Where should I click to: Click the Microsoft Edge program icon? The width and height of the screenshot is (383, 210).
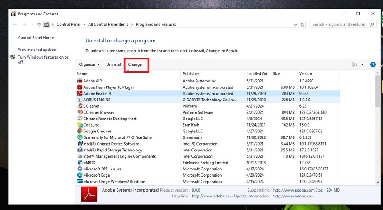click(80, 175)
